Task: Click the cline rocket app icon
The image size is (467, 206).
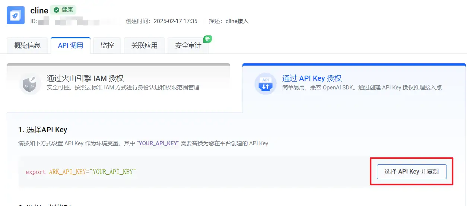Action: pos(16,15)
